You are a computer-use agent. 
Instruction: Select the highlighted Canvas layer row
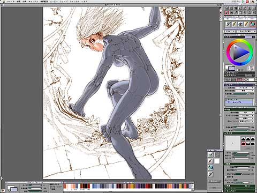[239, 102]
